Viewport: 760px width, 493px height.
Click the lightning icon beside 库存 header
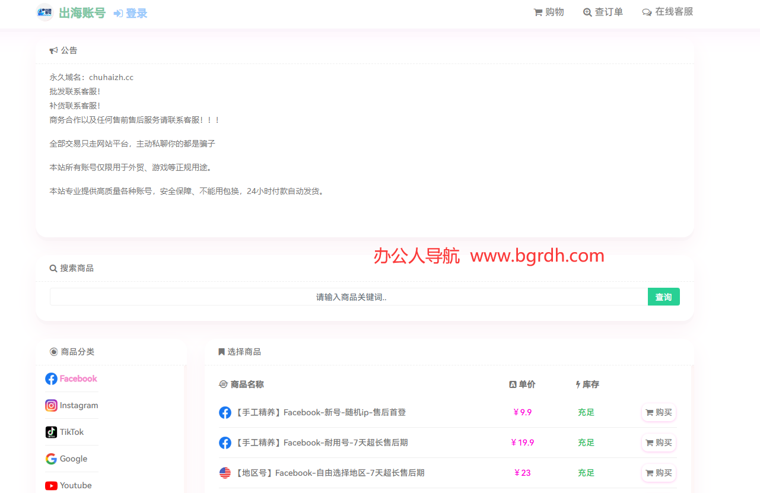click(x=578, y=384)
